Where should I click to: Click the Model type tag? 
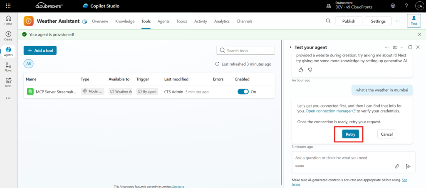click(92, 92)
